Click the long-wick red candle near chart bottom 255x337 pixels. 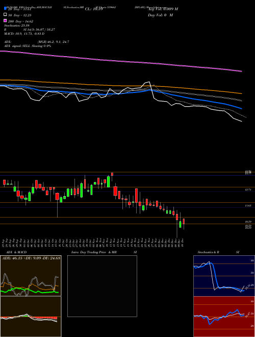click(x=177, y=217)
